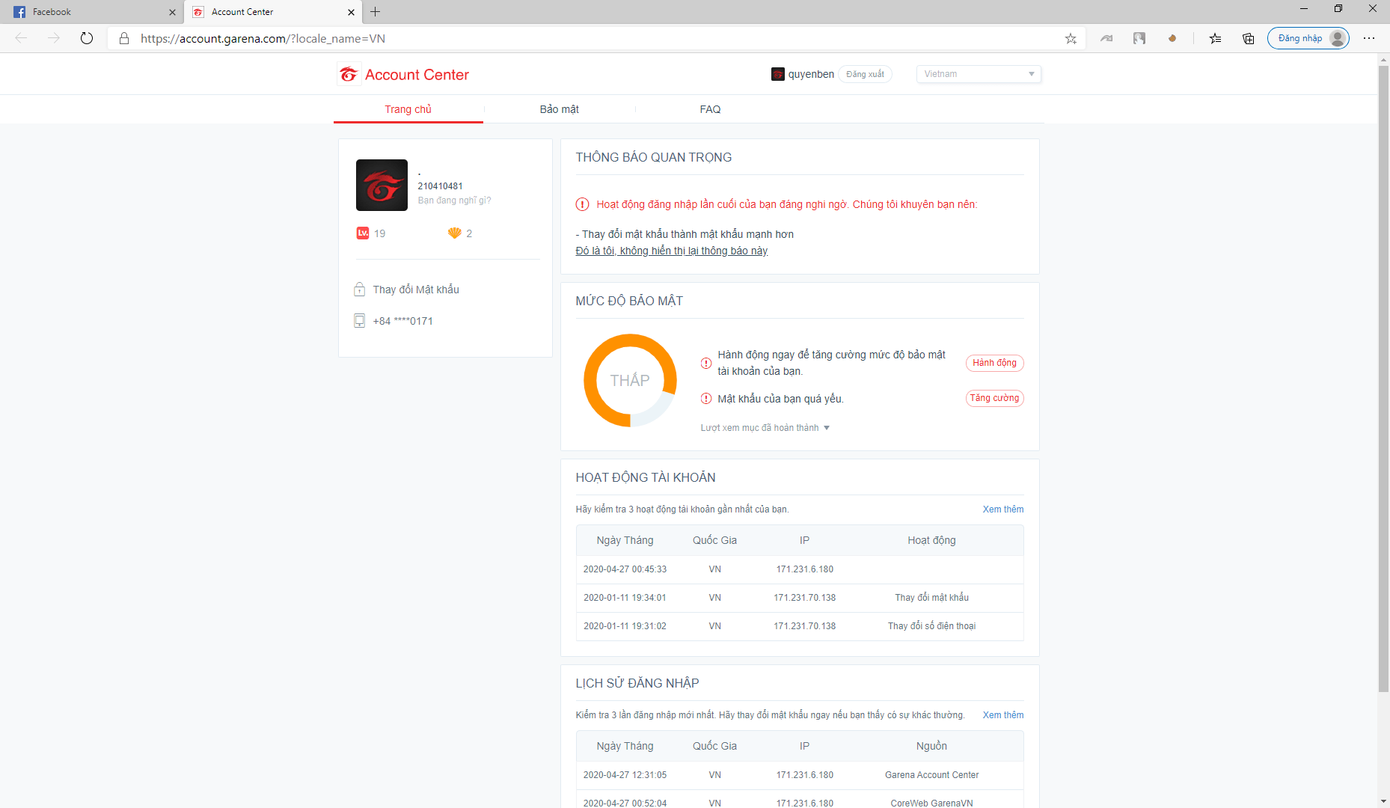Screen dimensions: 1390x808
Task: Click row 2020-04-27 00:45:33 in account activity
Action: pos(800,569)
